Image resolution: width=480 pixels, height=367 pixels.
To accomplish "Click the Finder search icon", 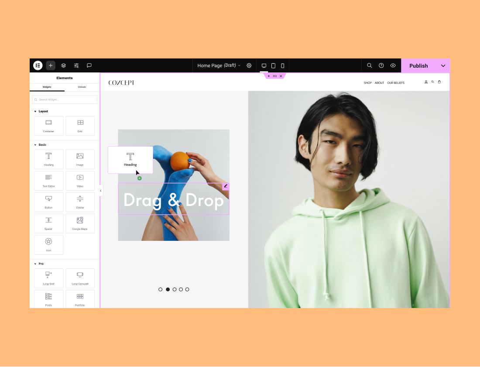I will point(370,65).
